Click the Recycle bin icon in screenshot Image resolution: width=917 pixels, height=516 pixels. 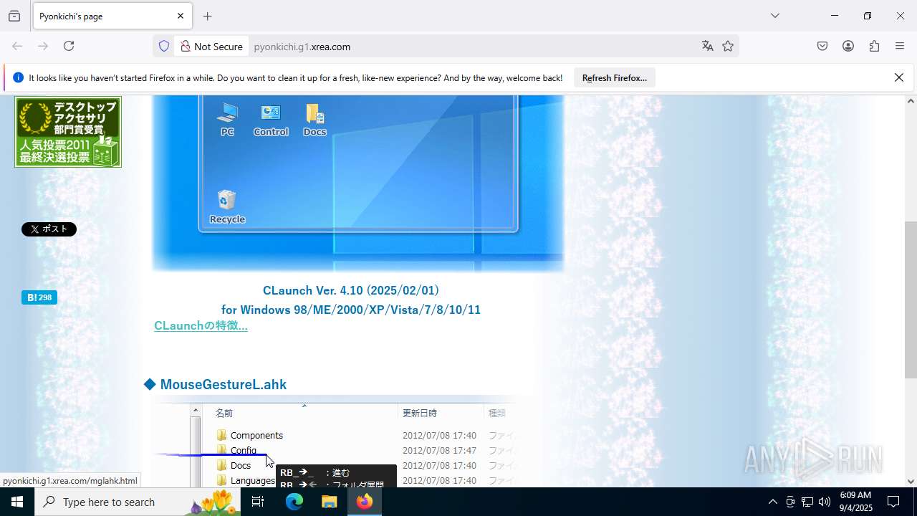[x=227, y=207]
